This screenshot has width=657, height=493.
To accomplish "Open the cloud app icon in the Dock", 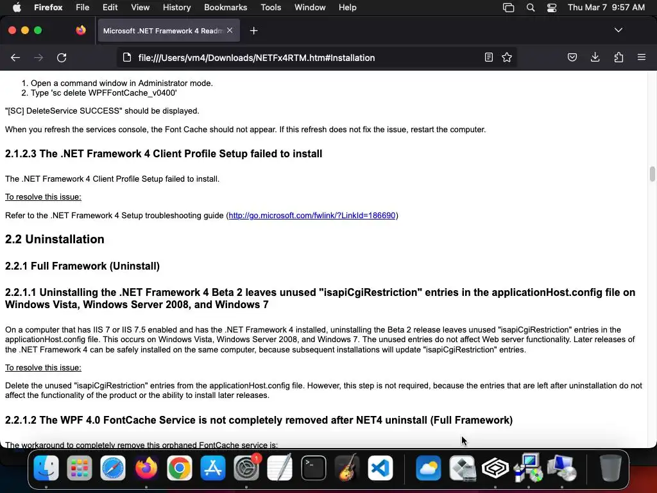I will (428, 468).
